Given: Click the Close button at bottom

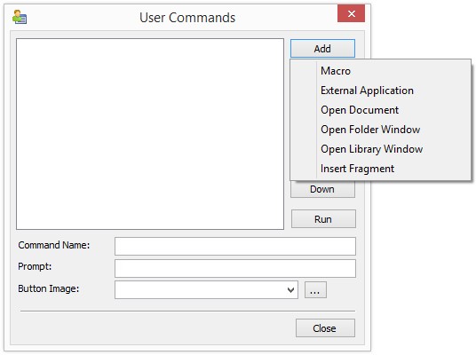Looking at the screenshot, I should (325, 328).
